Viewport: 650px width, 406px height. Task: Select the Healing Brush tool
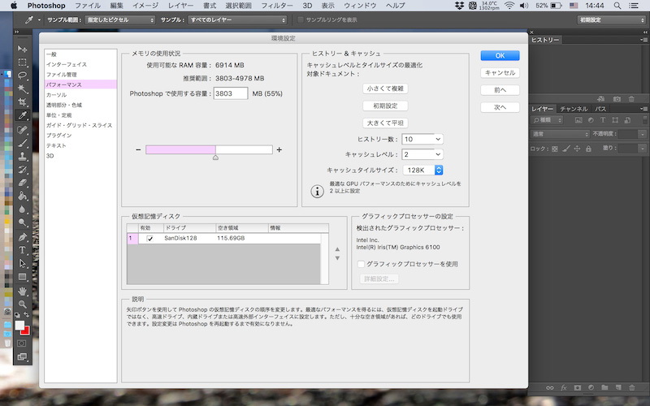[x=23, y=130]
